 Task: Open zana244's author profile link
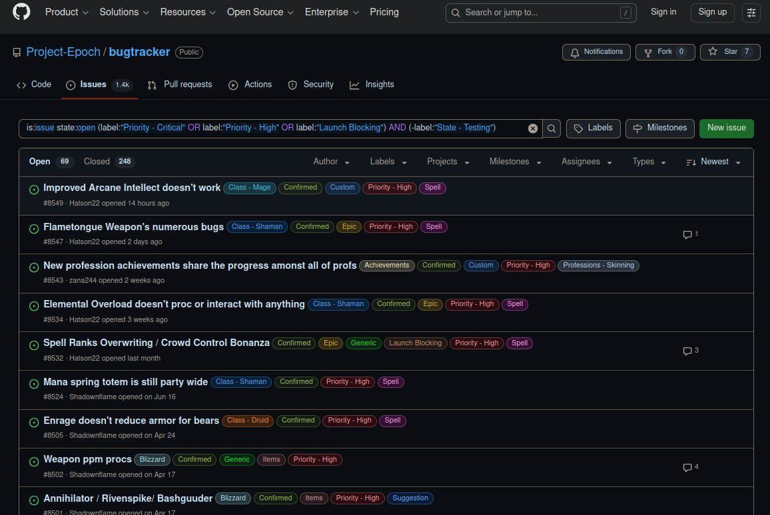point(83,281)
